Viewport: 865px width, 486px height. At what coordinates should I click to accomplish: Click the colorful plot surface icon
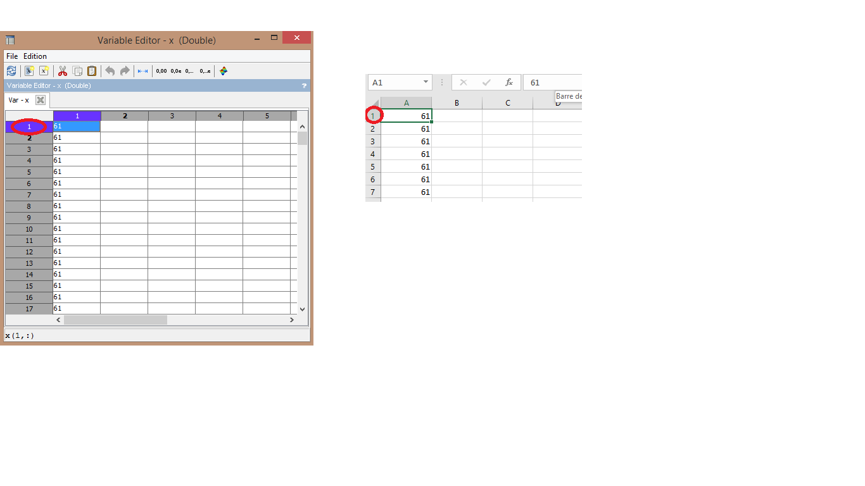tap(224, 71)
